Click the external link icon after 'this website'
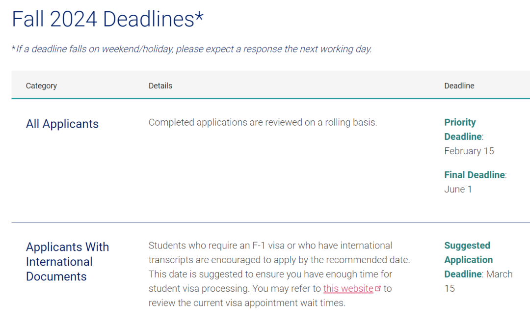 click(x=378, y=289)
